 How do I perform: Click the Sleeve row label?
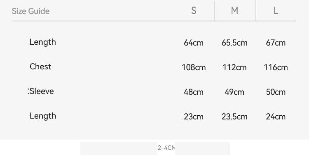click(42, 91)
